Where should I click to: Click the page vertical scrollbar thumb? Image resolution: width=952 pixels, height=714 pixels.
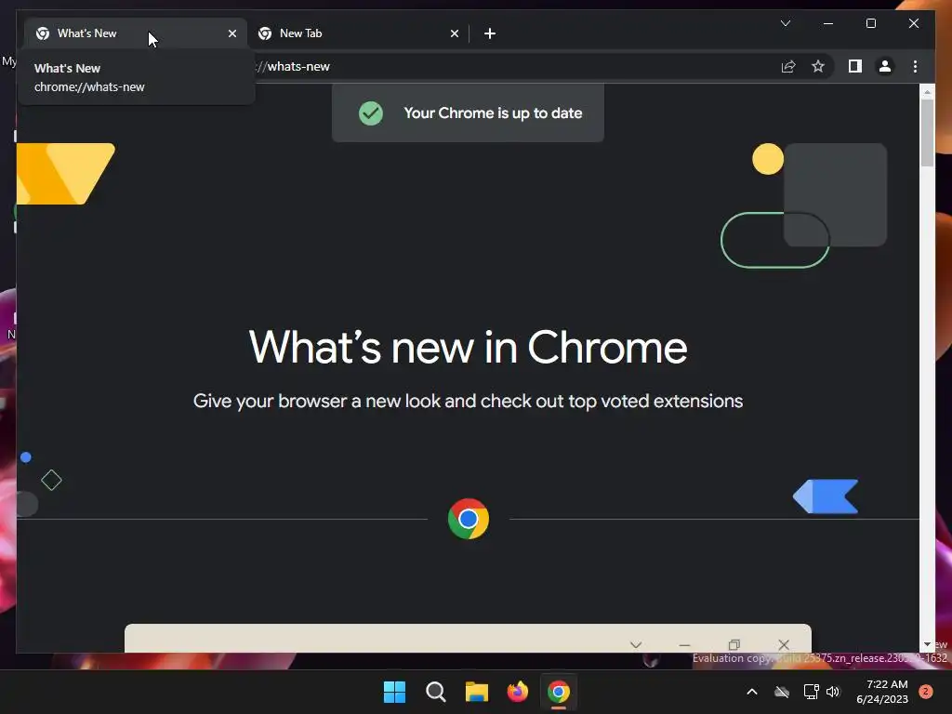[927, 132]
